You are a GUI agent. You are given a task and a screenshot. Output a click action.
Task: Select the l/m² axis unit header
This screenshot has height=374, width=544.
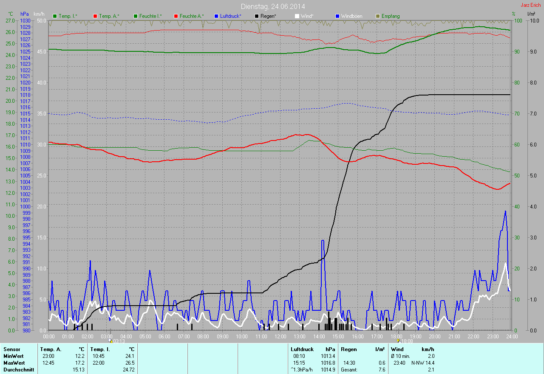[531, 14]
